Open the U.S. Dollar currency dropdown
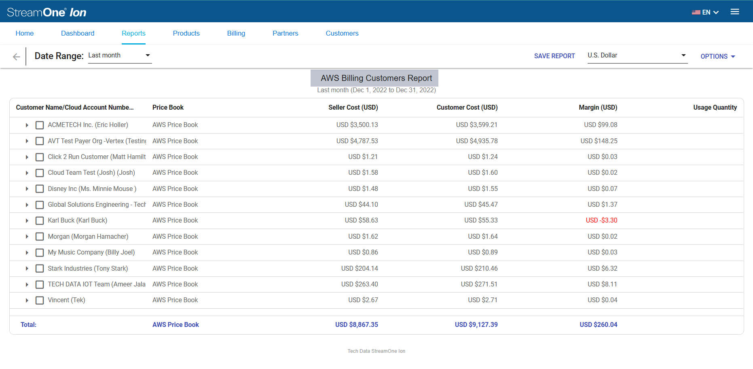This screenshot has height=369, width=753. [x=637, y=55]
